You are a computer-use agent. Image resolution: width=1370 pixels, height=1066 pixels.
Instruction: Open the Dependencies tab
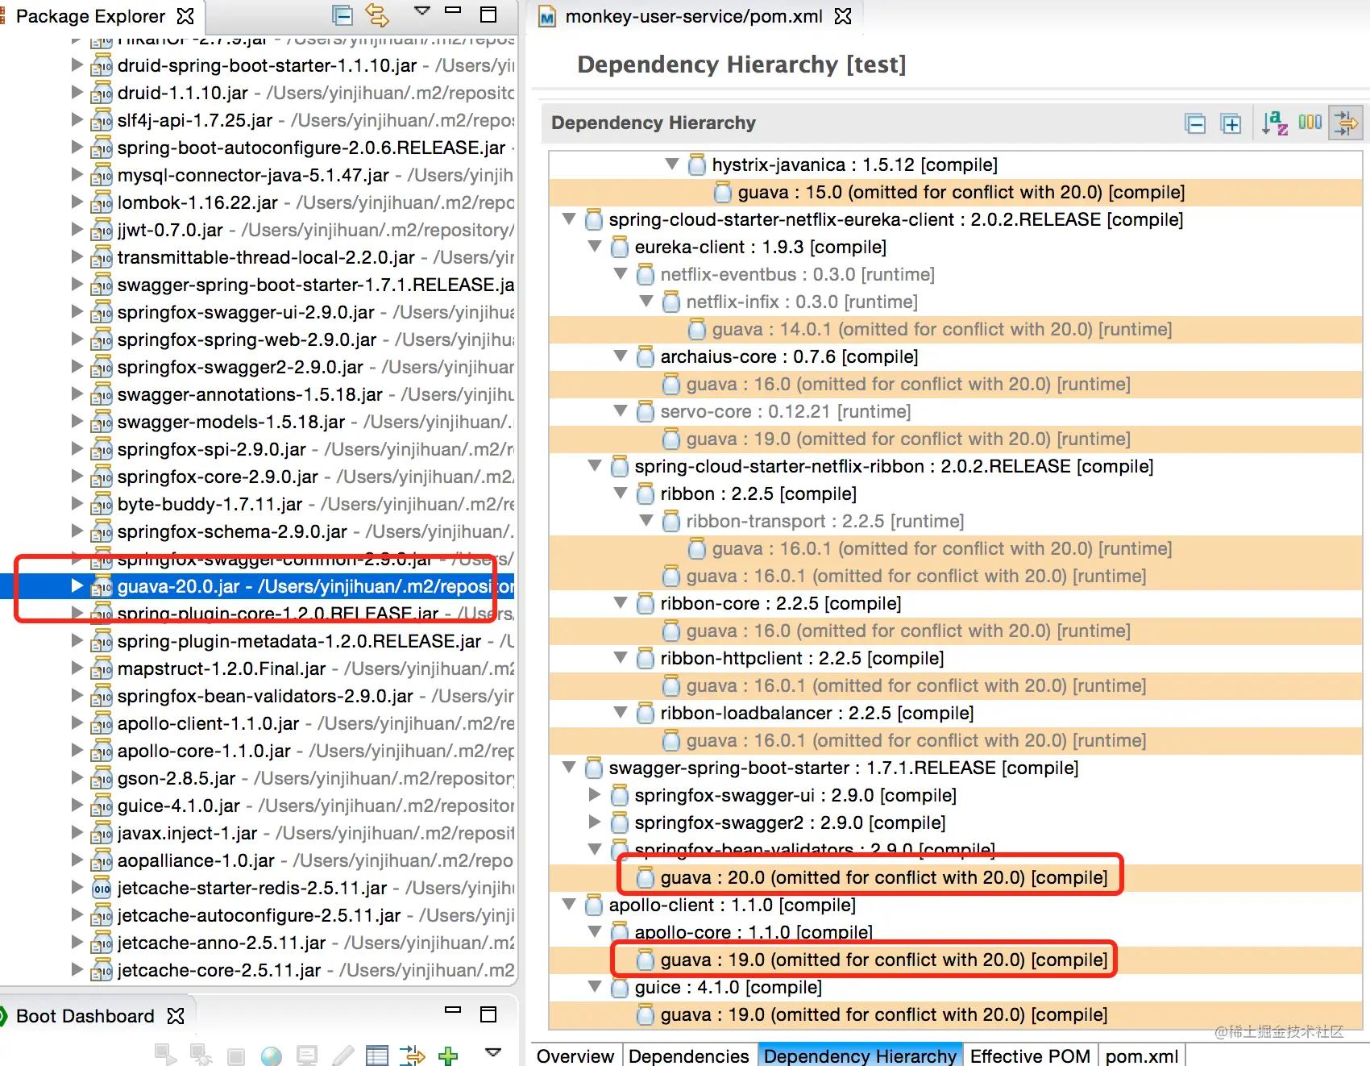[x=688, y=1056]
